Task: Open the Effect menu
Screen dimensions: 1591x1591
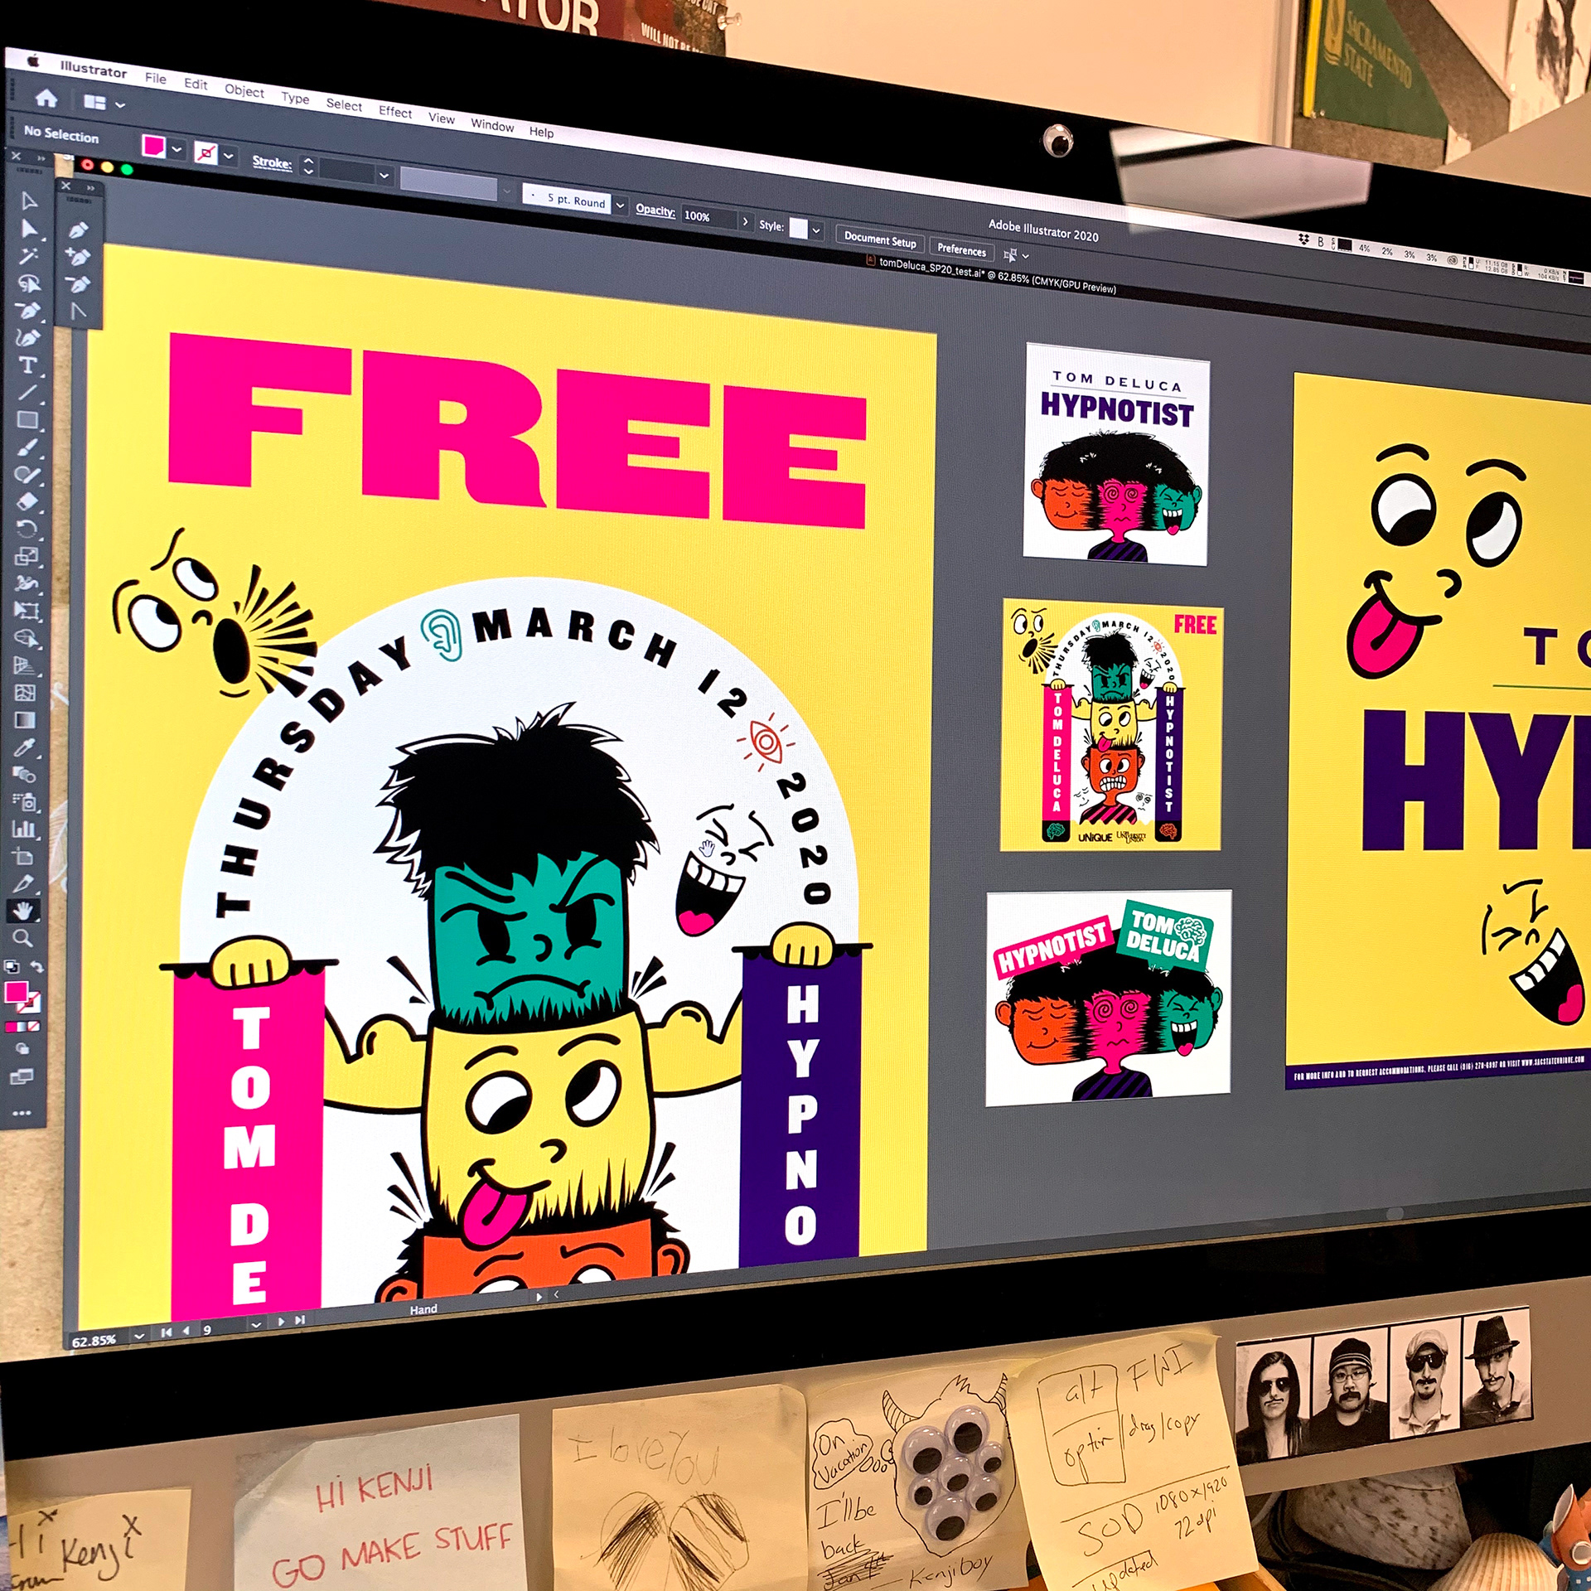Action: point(394,112)
